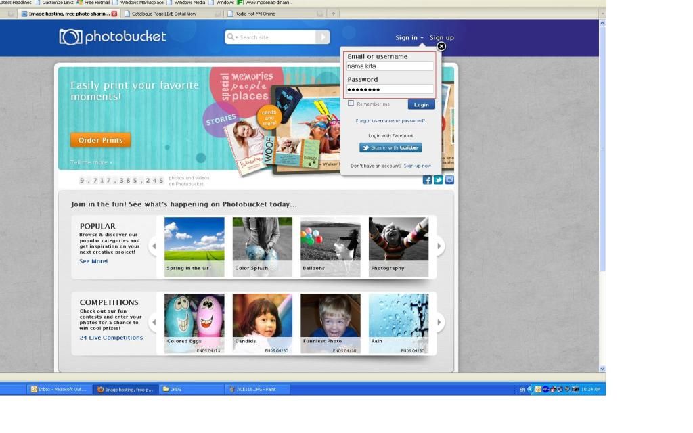Tick the Remember me checkbox
This screenshot has width=693, height=433.
tap(351, 104)
